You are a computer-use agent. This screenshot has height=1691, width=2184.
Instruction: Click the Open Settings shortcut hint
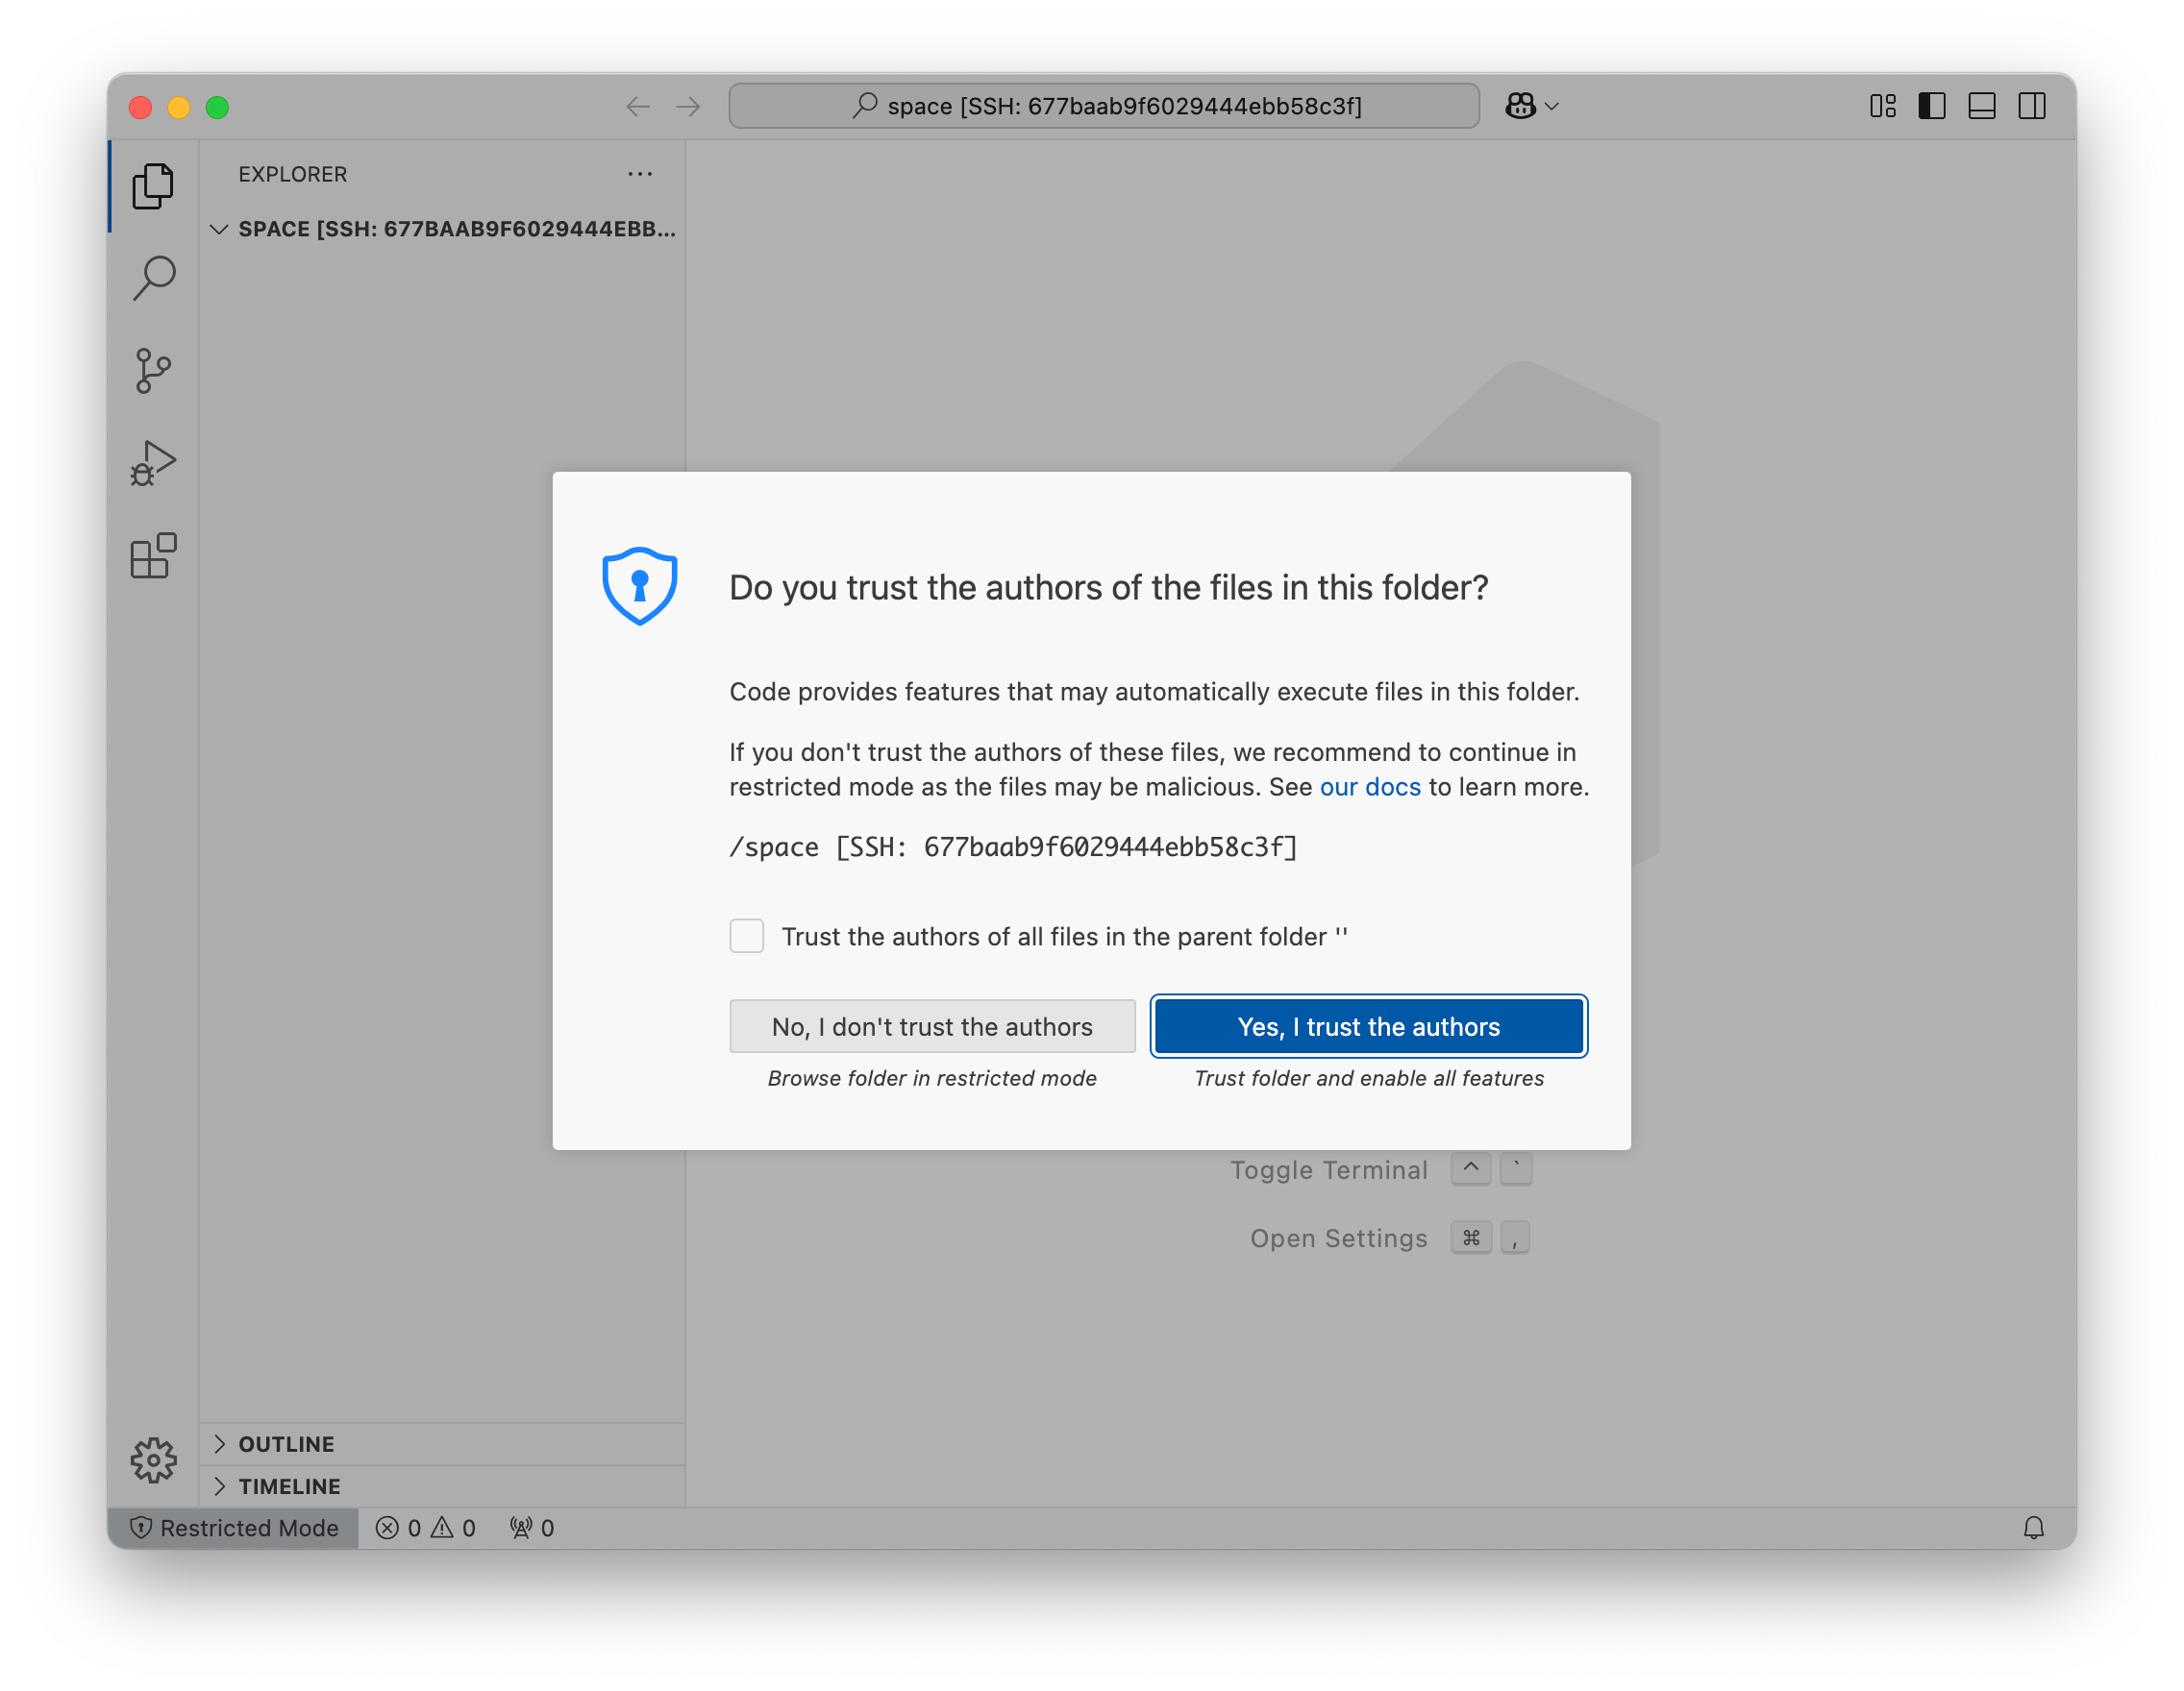point(1390,1238)
